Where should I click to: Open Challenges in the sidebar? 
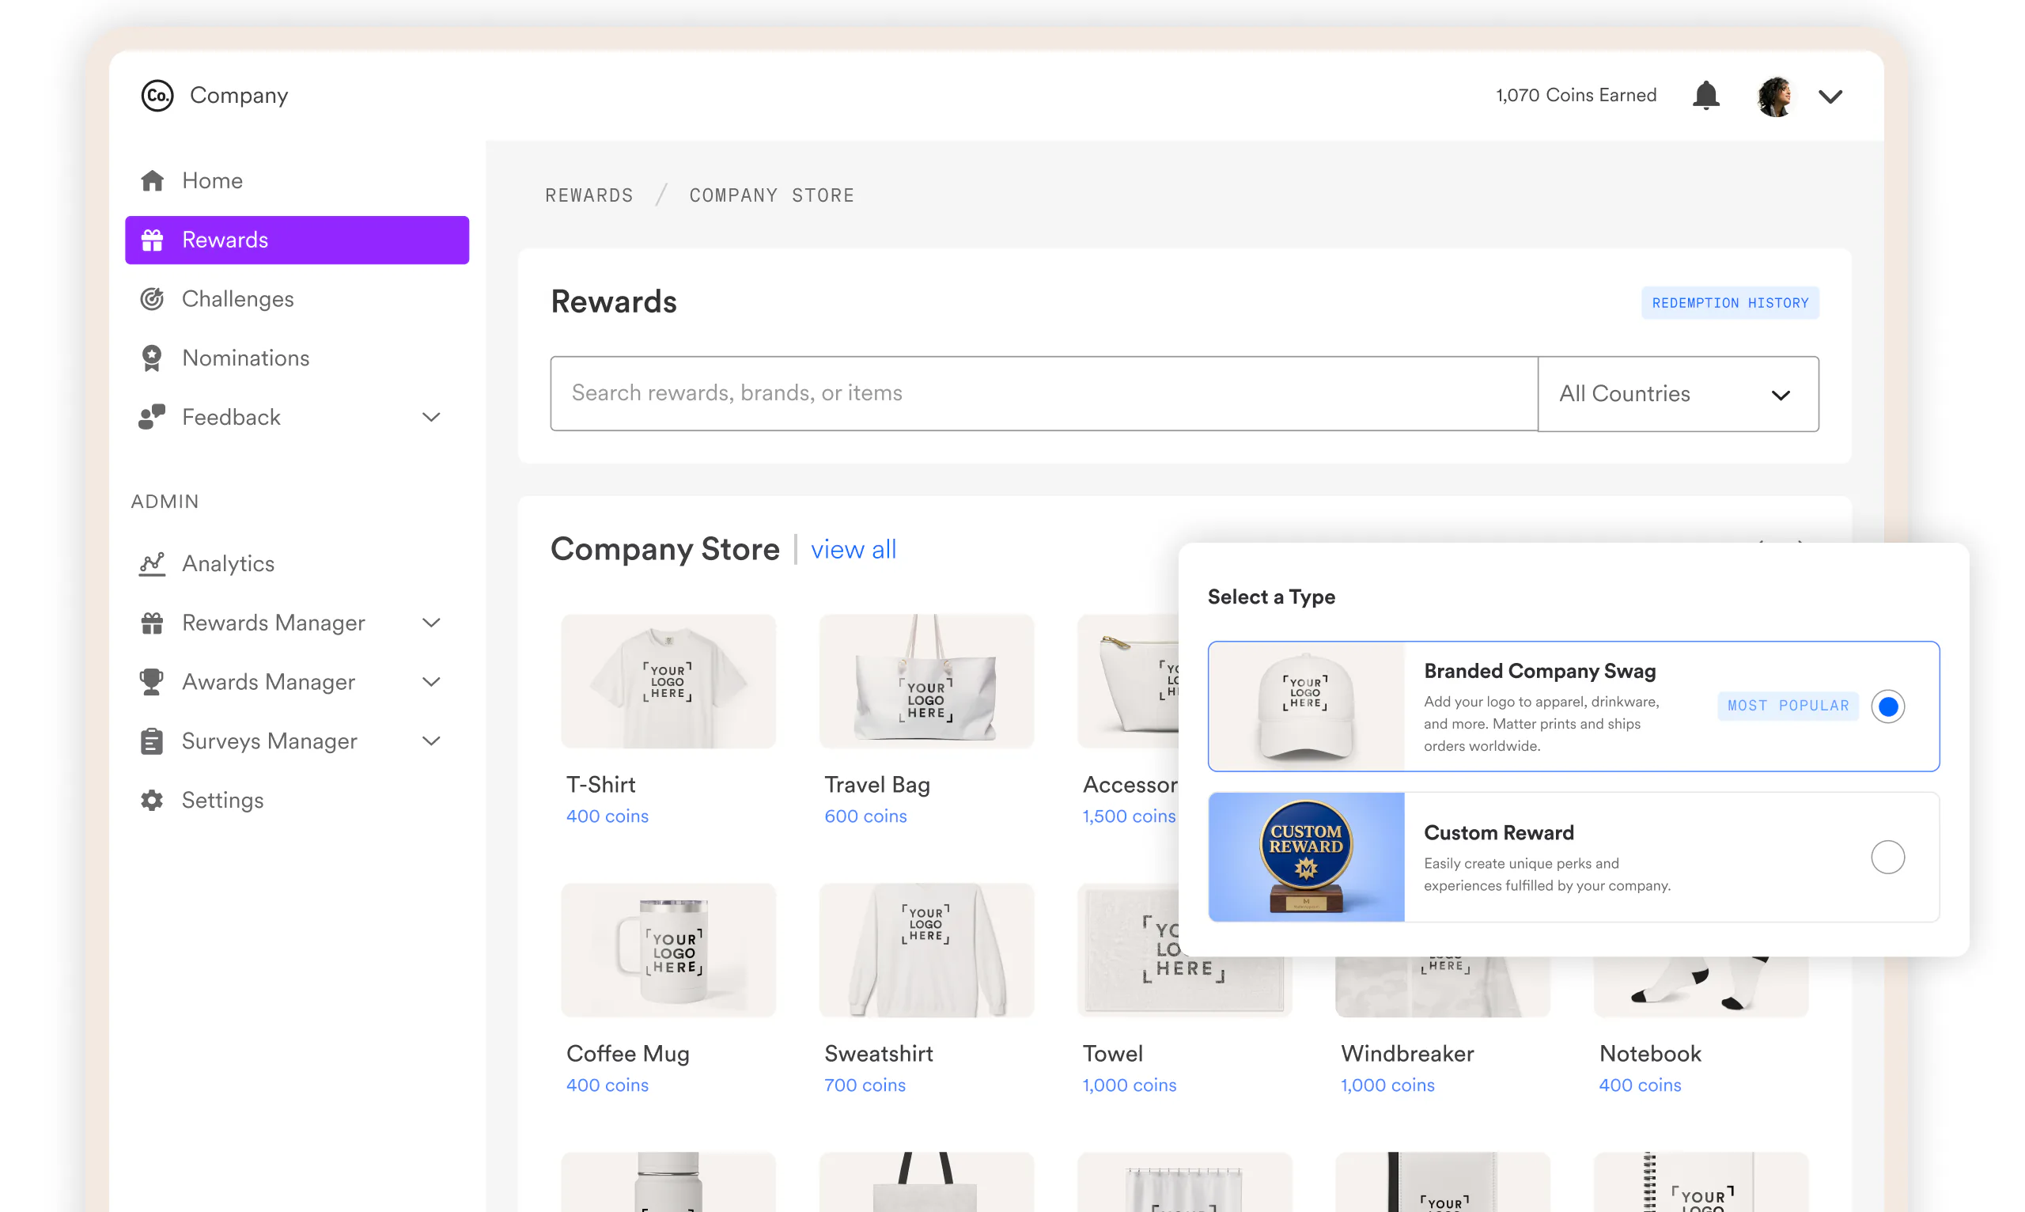pyautogui.click(x=297, y=299)
